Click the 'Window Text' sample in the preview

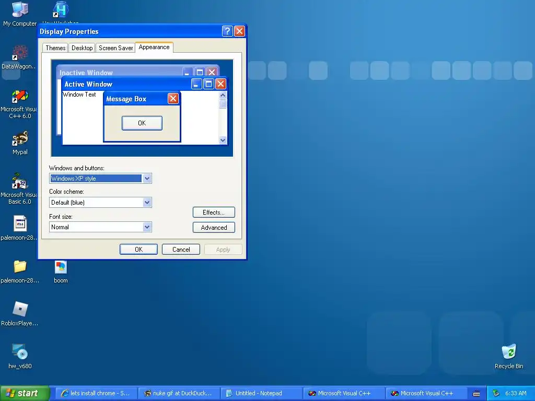79,95
